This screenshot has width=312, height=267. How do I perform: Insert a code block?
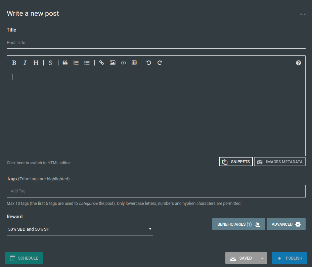123,63
